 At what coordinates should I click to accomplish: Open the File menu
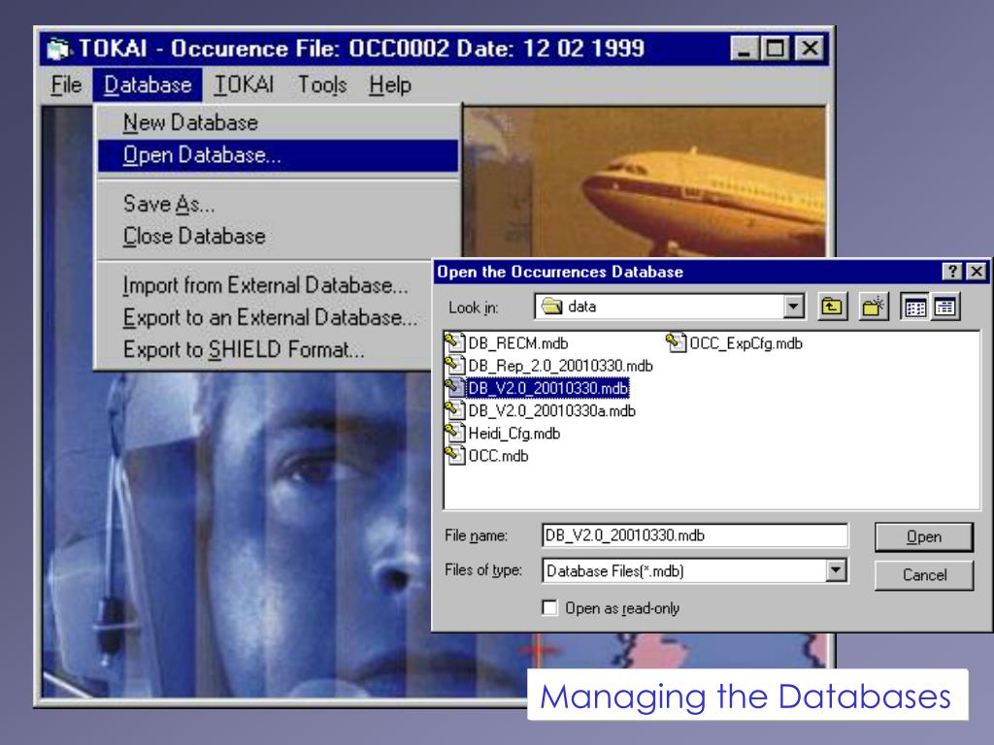(67, 85)
